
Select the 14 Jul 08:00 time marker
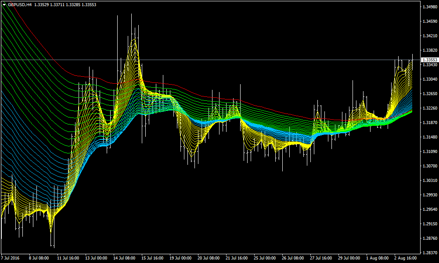pos(124,258)
